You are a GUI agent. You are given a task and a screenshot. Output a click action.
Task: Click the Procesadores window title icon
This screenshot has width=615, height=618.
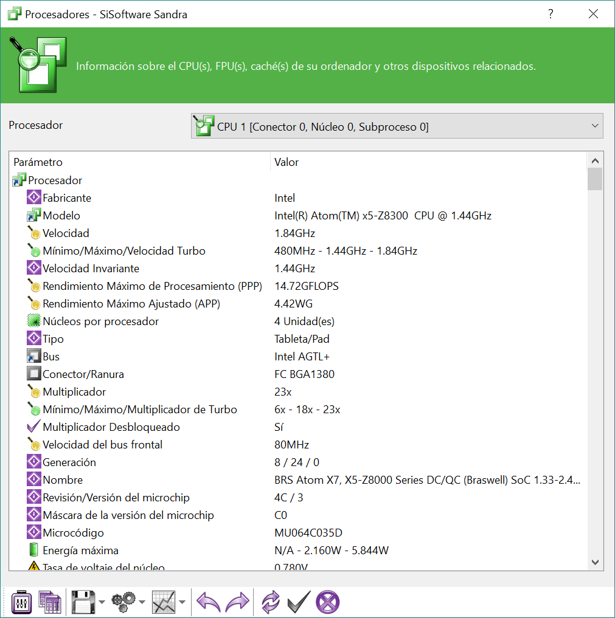(14, 14)
